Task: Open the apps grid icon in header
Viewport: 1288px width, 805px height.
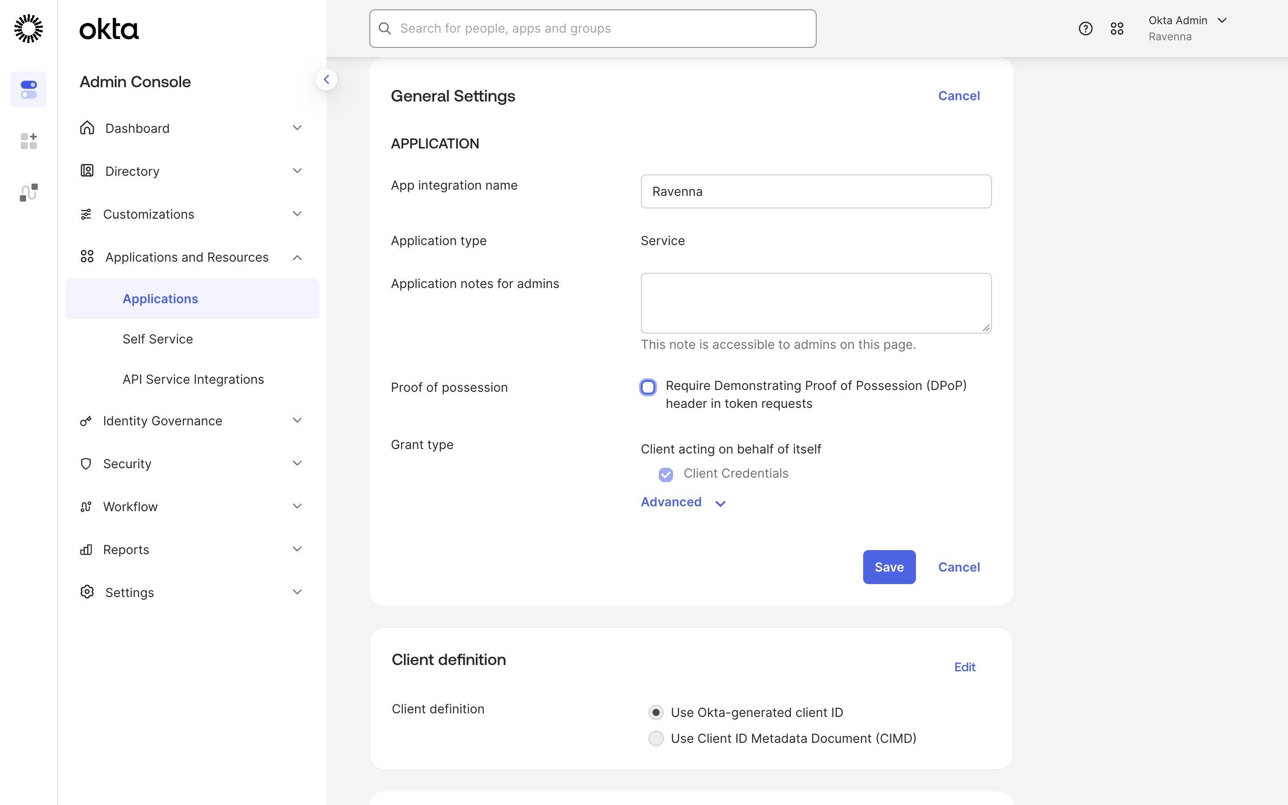Action: (x=1117, y=28)
